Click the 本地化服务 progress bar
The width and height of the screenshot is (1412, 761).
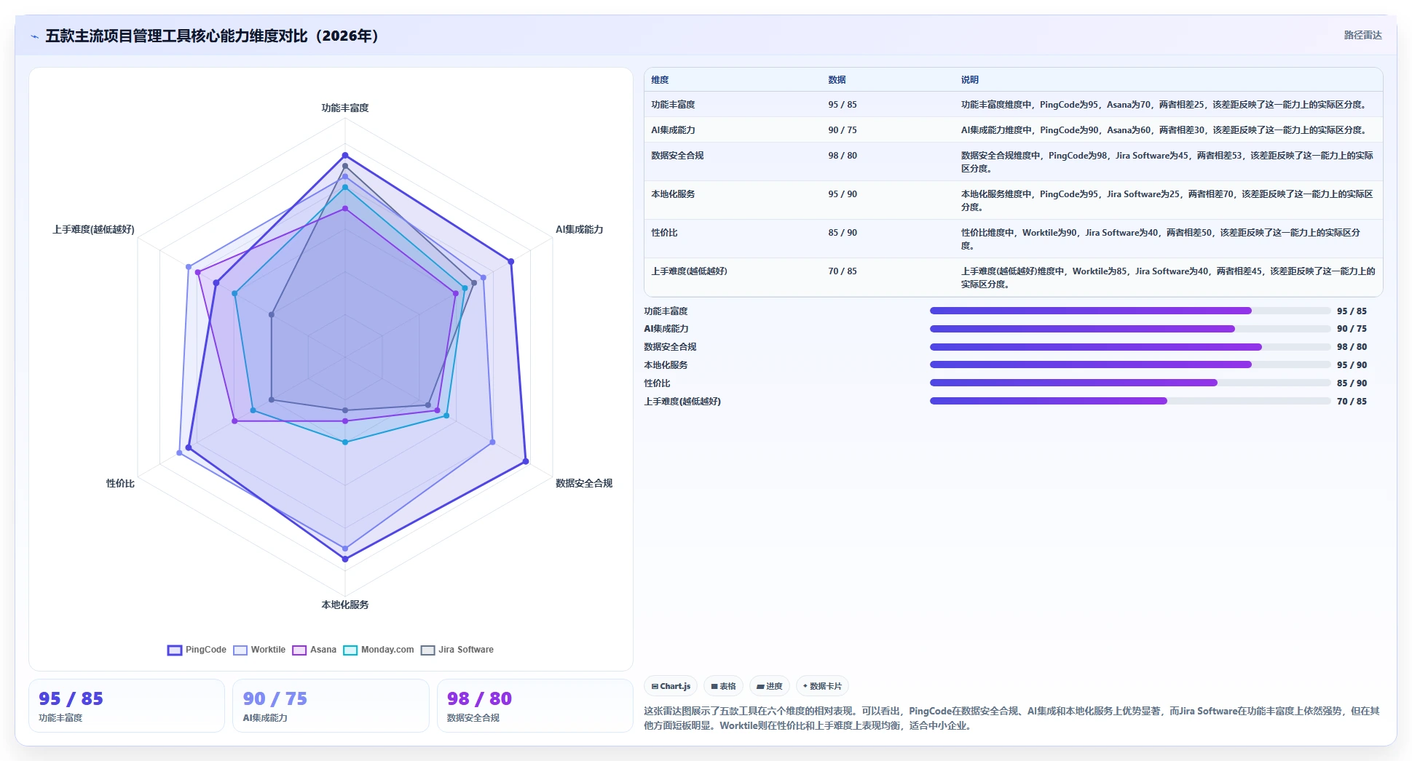(x=1130, y=364)
